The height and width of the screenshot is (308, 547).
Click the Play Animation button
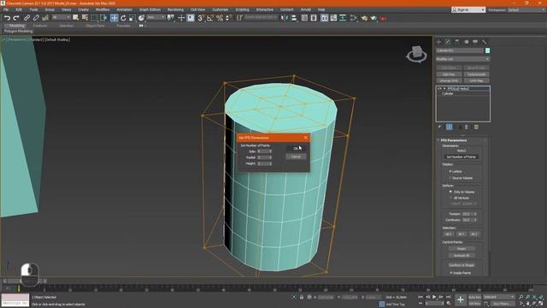pyautogui.click(x=434, y=297)
